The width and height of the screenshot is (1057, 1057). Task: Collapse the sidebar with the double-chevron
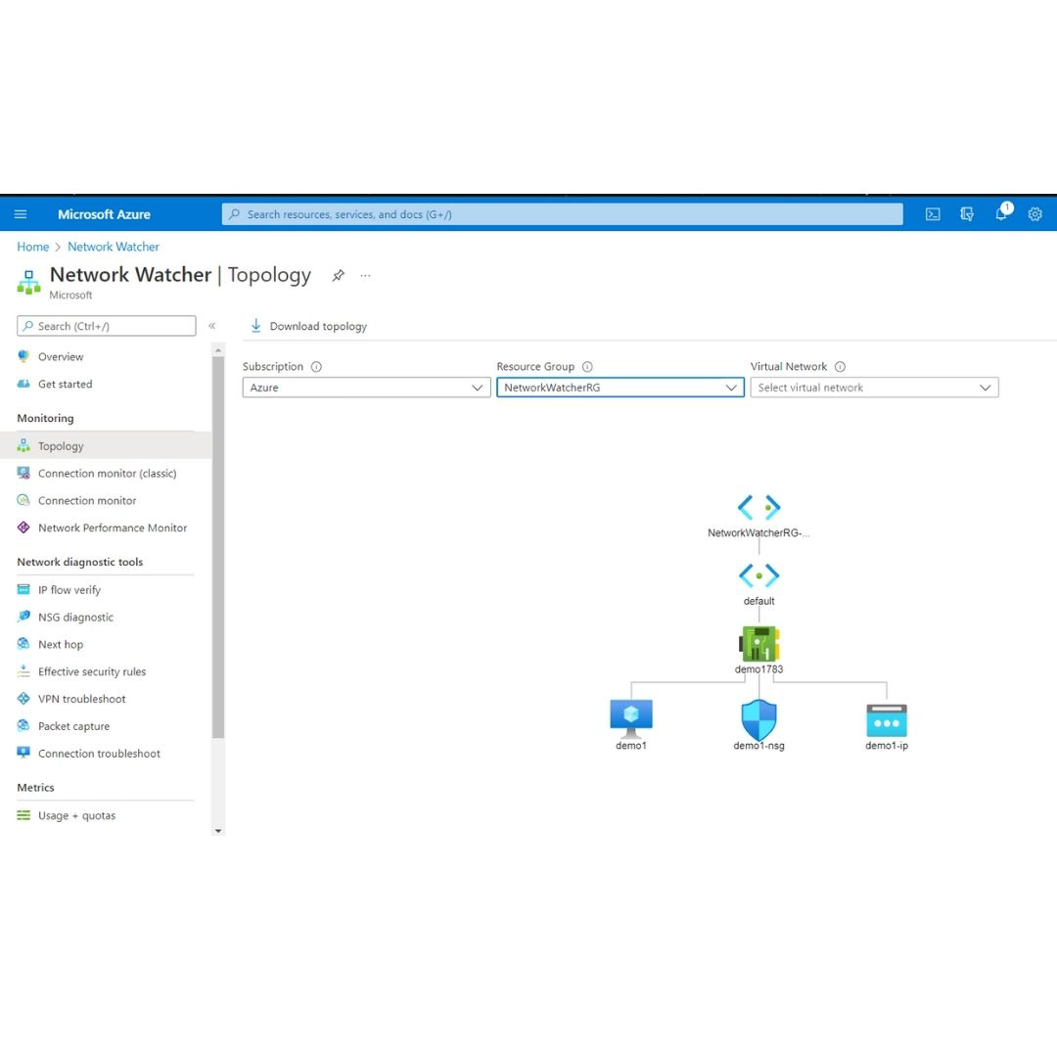coord(211,326)
